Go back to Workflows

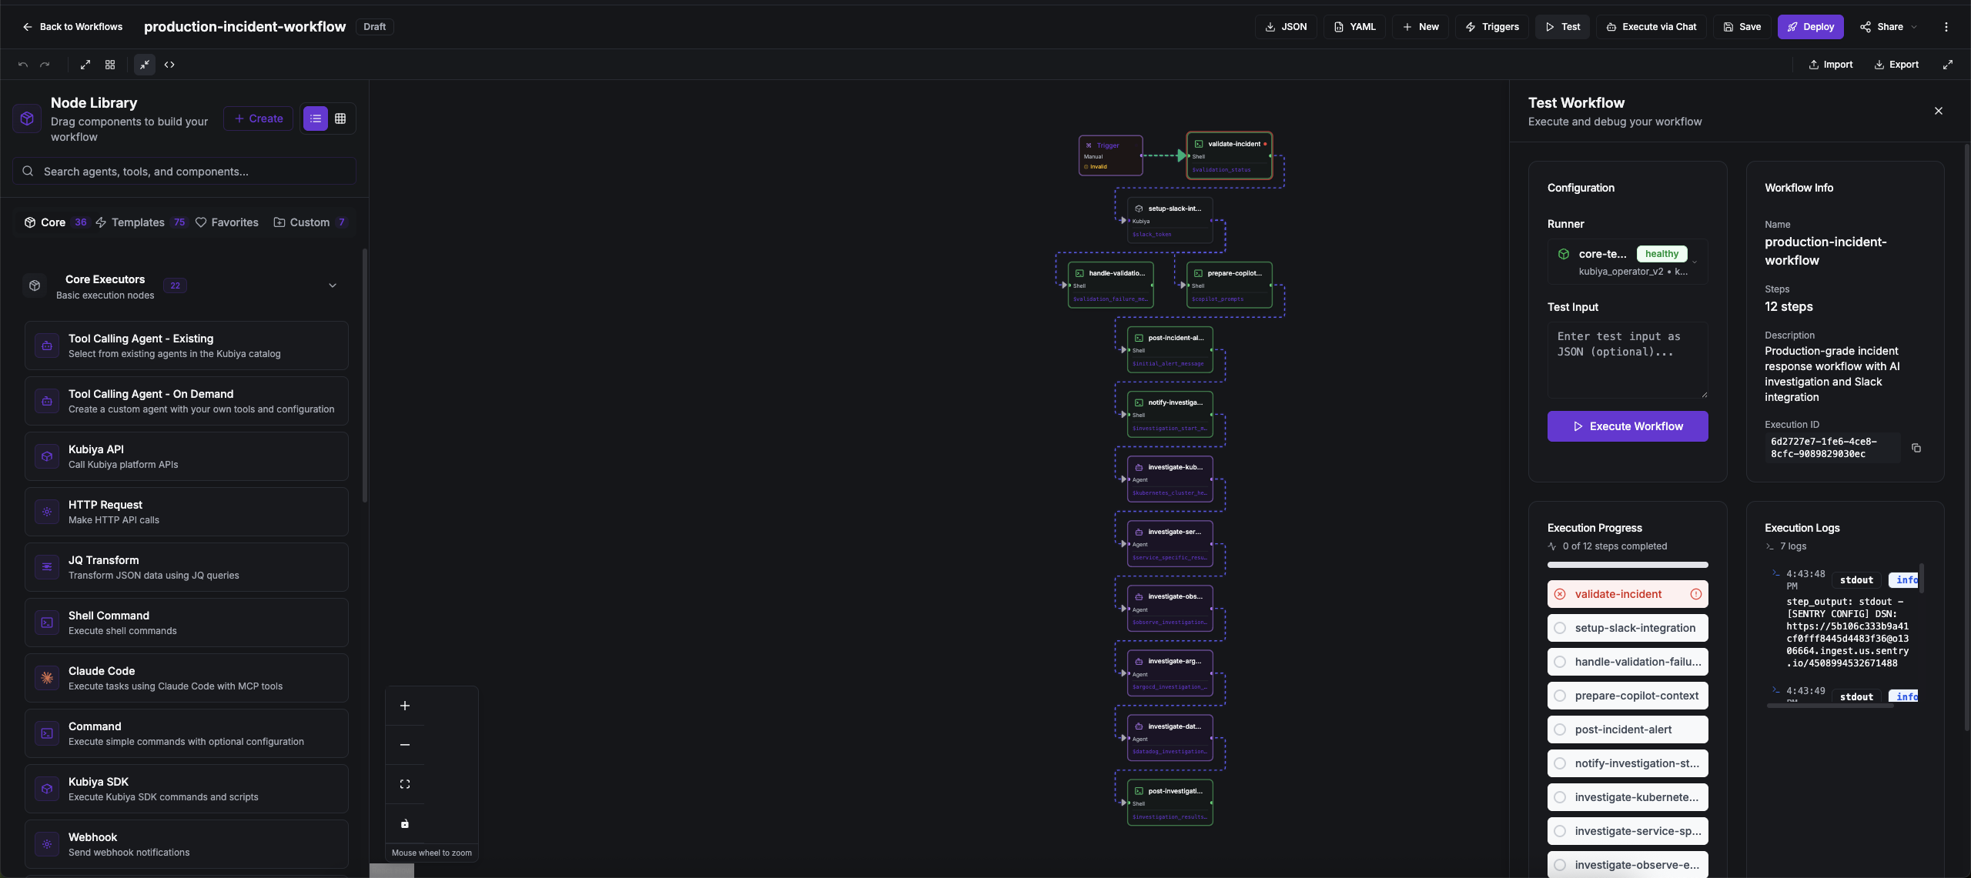(72, 27)
